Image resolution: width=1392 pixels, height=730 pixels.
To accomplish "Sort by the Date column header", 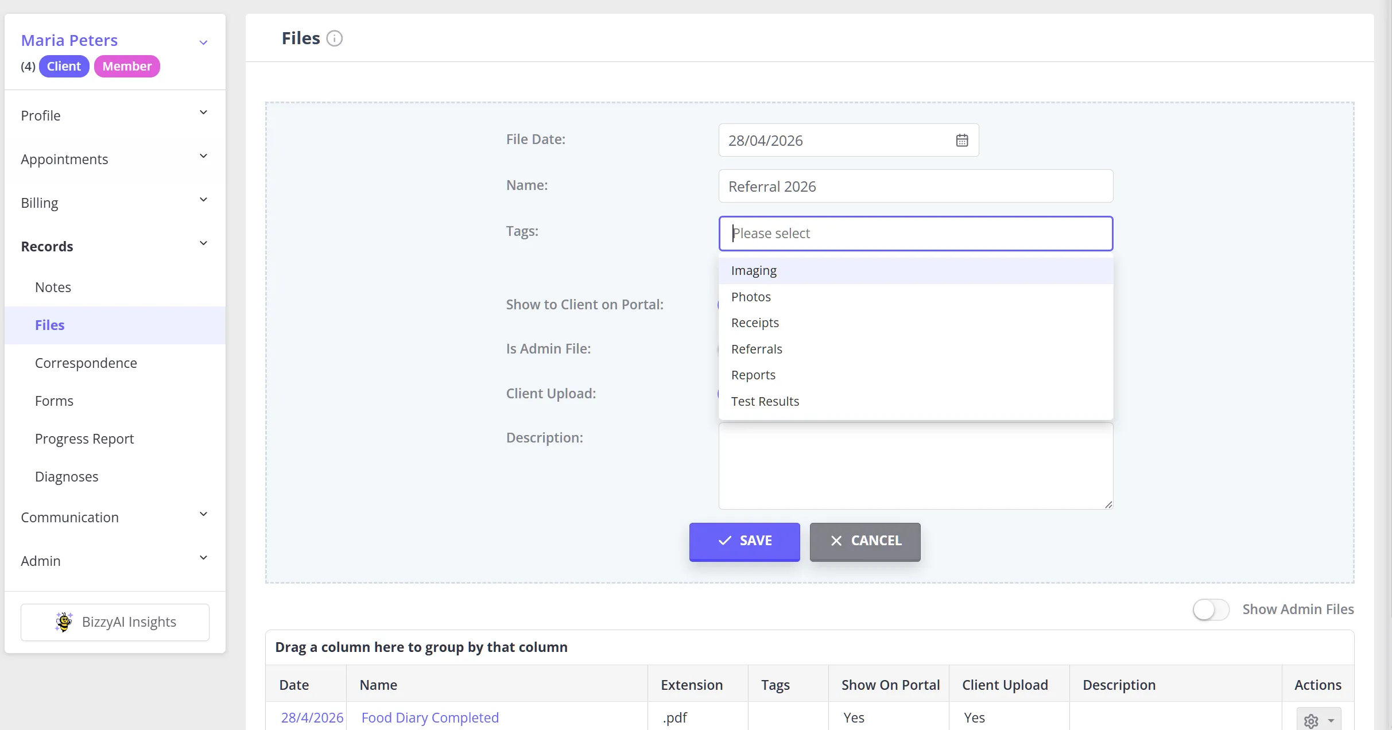I will (x=306, y=685).
